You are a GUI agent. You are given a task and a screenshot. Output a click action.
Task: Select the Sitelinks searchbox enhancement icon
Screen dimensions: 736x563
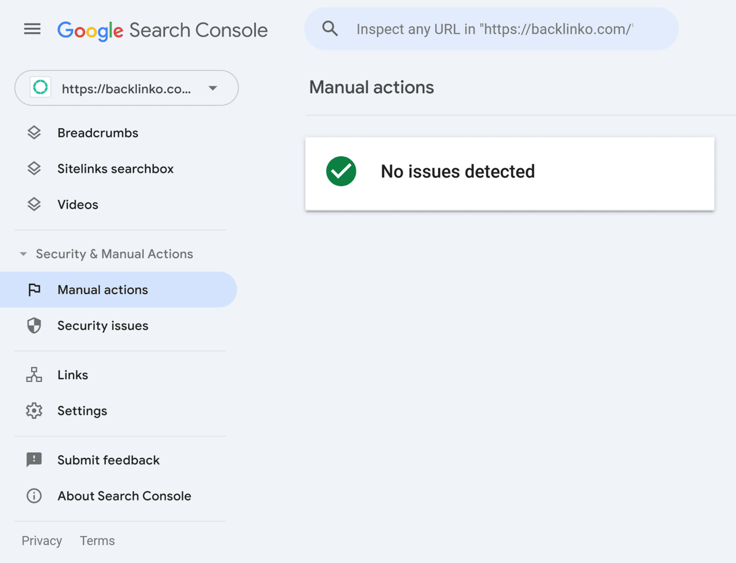pos(33,168)
